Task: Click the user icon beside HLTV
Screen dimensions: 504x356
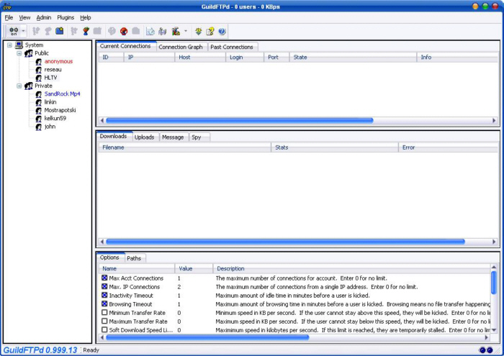Action: (39, 78)
